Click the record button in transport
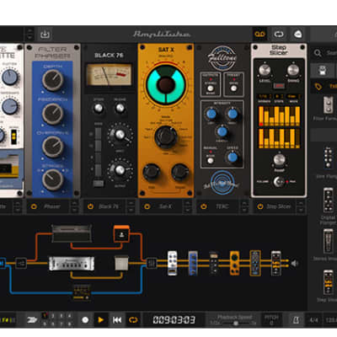Screen dimensions: 337x337 (85, 320)
